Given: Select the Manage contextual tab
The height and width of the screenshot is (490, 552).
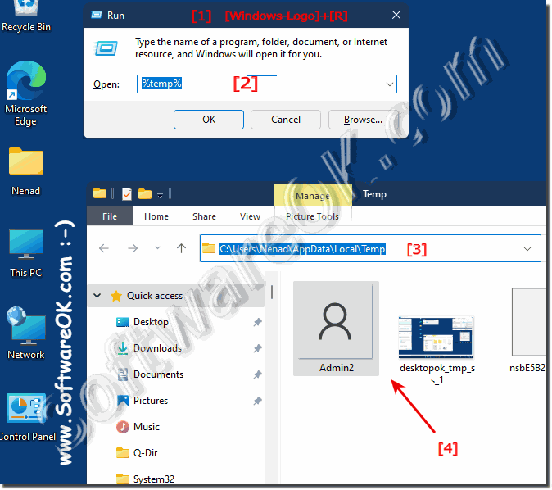Looking at the screenshot, I should (x=313, y=196).
